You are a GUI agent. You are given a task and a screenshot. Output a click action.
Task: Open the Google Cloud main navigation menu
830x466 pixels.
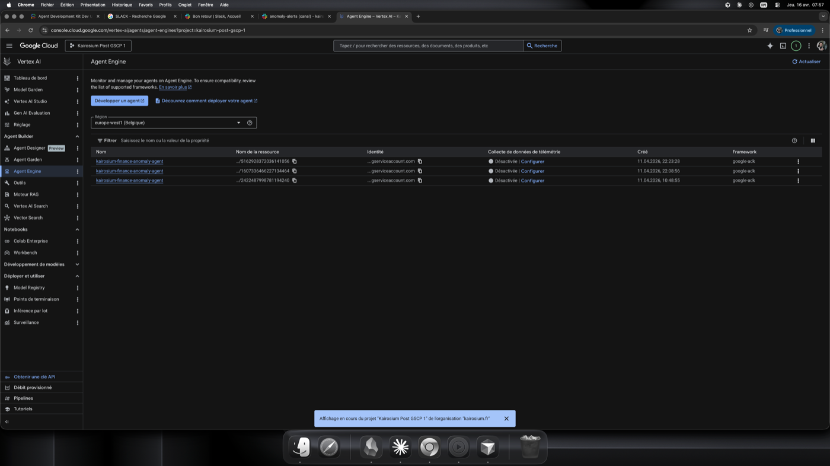9,46
